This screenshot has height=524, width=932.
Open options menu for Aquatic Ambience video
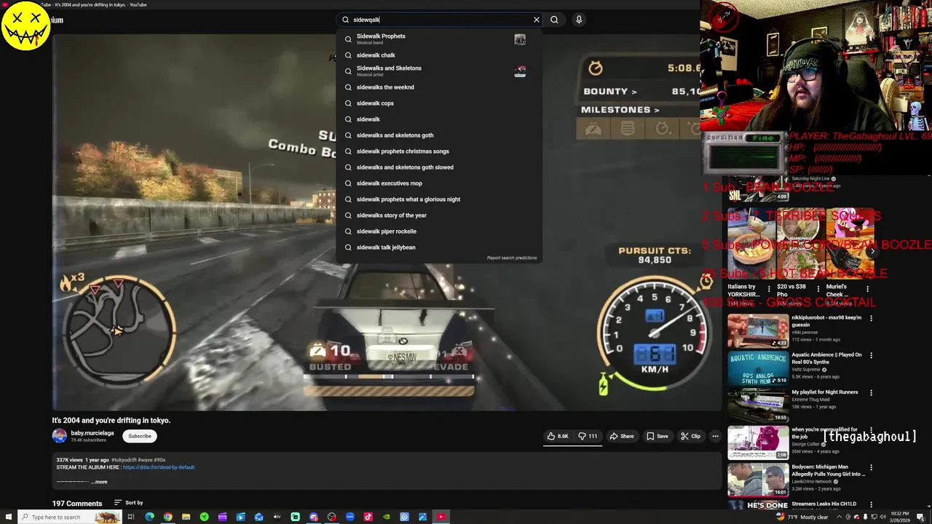click(x=871, y=355)
